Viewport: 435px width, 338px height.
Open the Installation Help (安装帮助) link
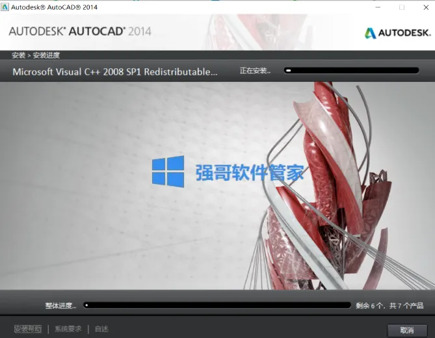(28, 329)
